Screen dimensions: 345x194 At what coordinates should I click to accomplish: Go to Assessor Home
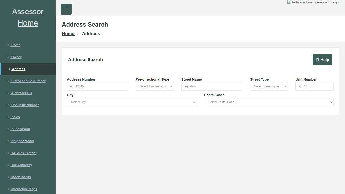tap(28, 17)
